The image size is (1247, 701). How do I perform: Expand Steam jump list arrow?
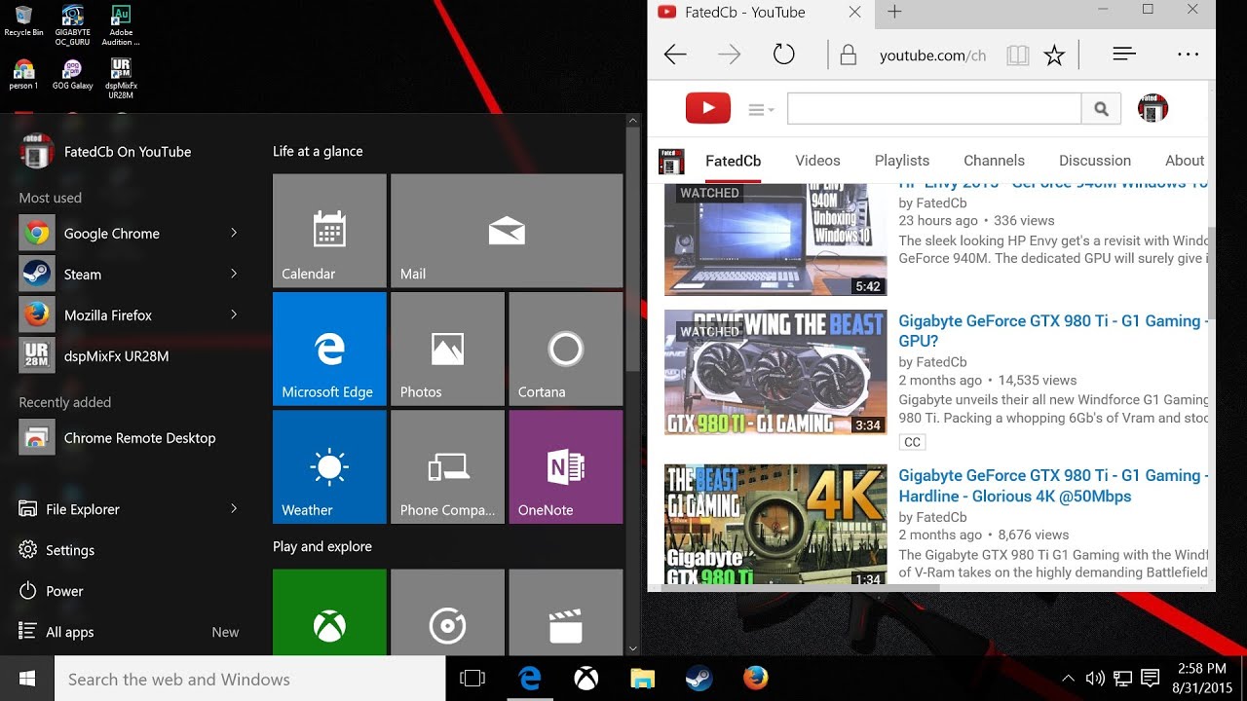[234, 274]
